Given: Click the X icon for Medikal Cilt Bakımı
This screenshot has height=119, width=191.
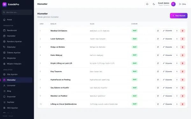Looking at the screenshot, I should click(177, 31).
